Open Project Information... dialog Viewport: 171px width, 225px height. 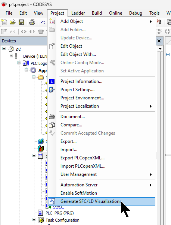click(x=102, y=81)
